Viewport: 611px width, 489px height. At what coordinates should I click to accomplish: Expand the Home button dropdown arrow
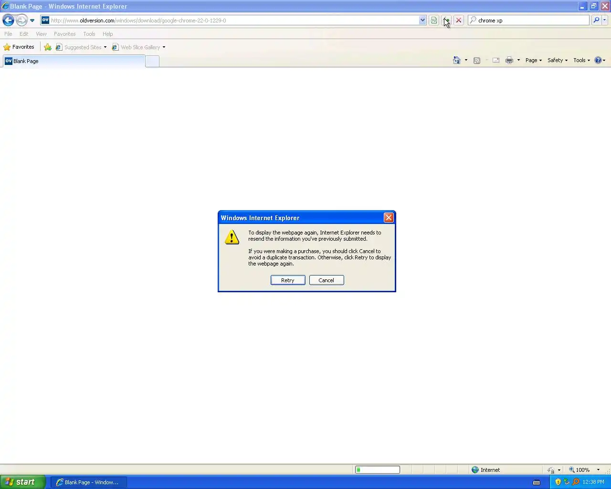coord(466,60)
